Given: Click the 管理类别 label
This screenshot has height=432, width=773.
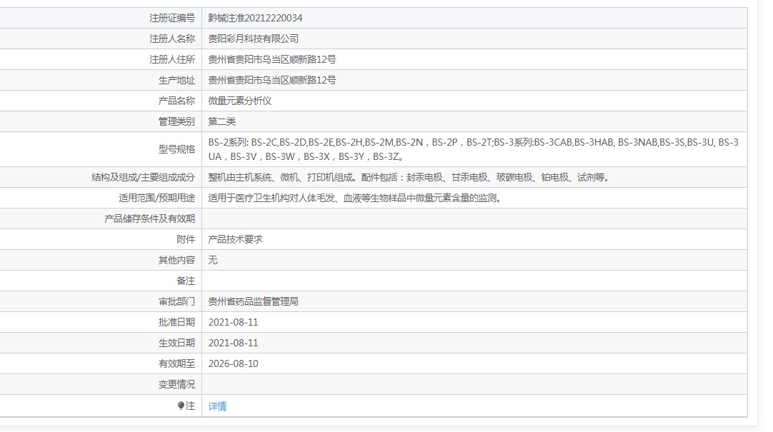Looking at the screenshot, I should pyautogui.click(x=176, y=121).
